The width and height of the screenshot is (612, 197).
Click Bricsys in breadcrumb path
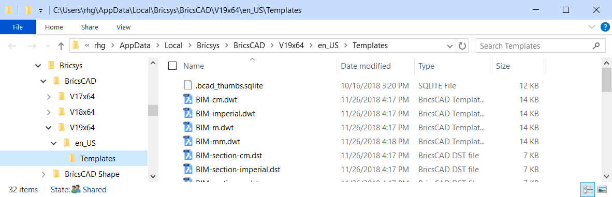coord(207,46)
